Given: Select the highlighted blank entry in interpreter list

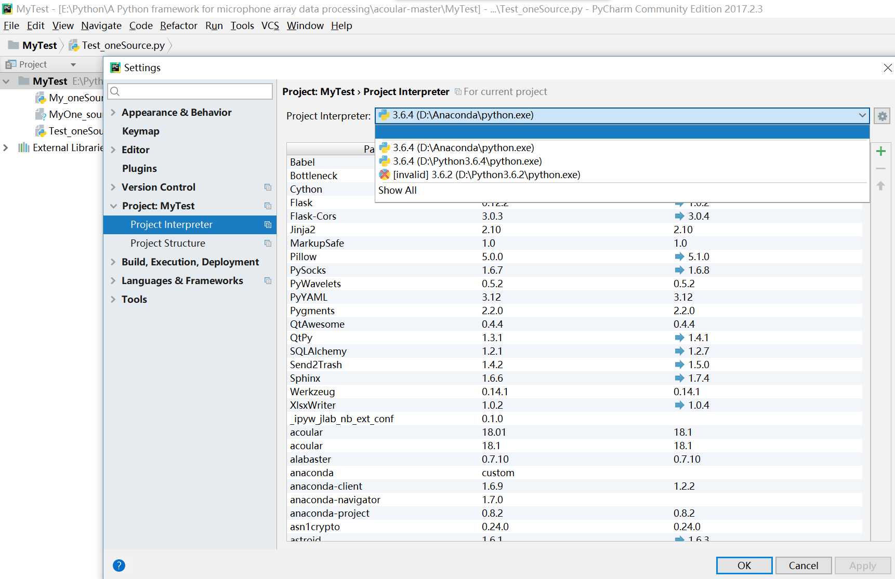Looking at the screenshot, I should point(622,132).
